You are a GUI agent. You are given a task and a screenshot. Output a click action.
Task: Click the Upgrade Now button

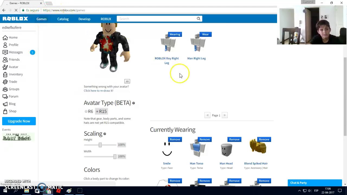click(19, 121)
